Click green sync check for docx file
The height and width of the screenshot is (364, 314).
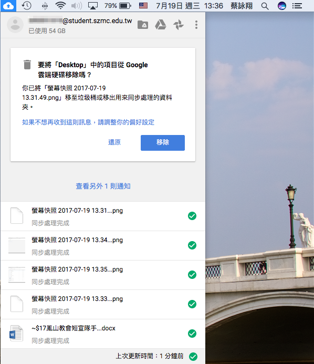tap(192, 334)
